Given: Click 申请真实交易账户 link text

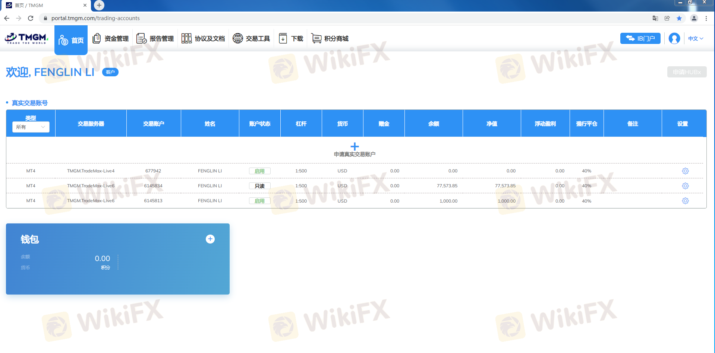Looking at the screenshot, I should click(x=355, y=154).
